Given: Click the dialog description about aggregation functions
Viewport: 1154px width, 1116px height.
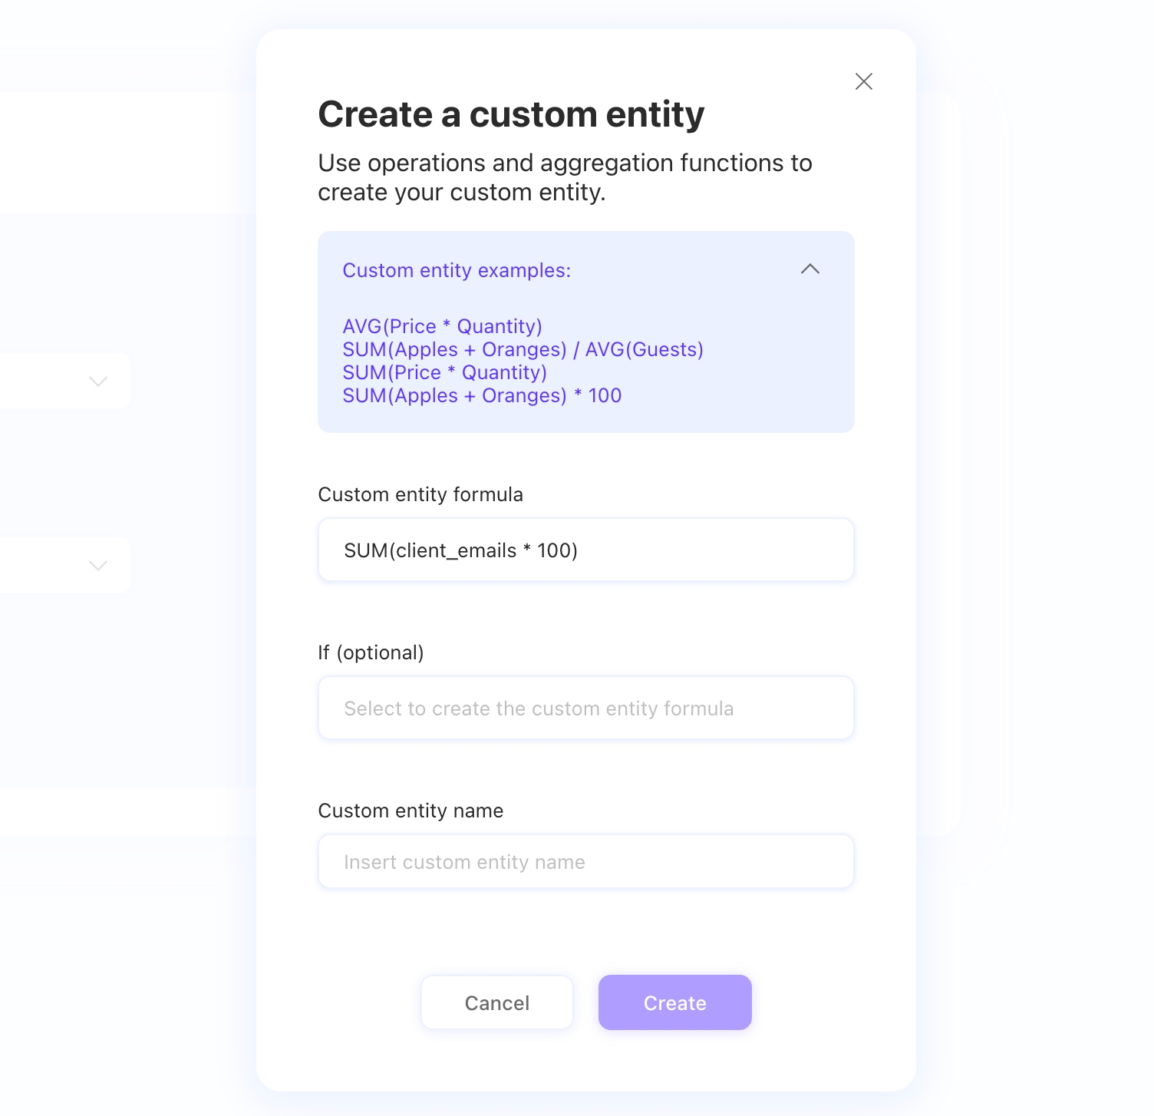Looking at the screenshot, I should (x=565, y=177).
